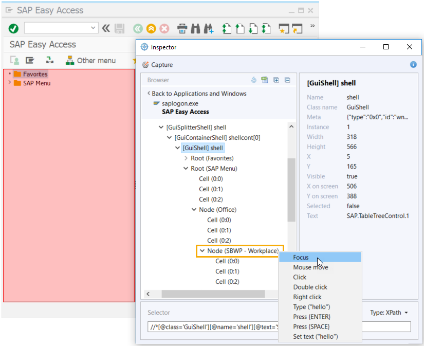Collapse the [GuiSplitterShell] shell node
The height and width of the screenshot is (346, 424).
point(161,127)
